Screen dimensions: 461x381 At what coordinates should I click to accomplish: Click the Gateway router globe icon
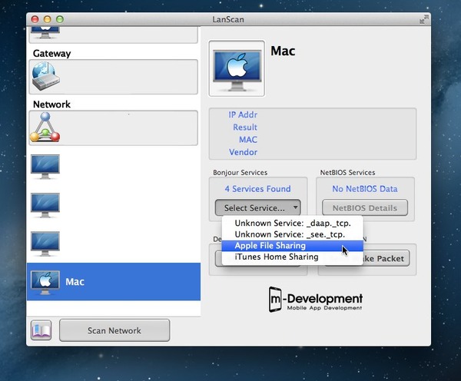pyautogui.click(x=45, y=76)
